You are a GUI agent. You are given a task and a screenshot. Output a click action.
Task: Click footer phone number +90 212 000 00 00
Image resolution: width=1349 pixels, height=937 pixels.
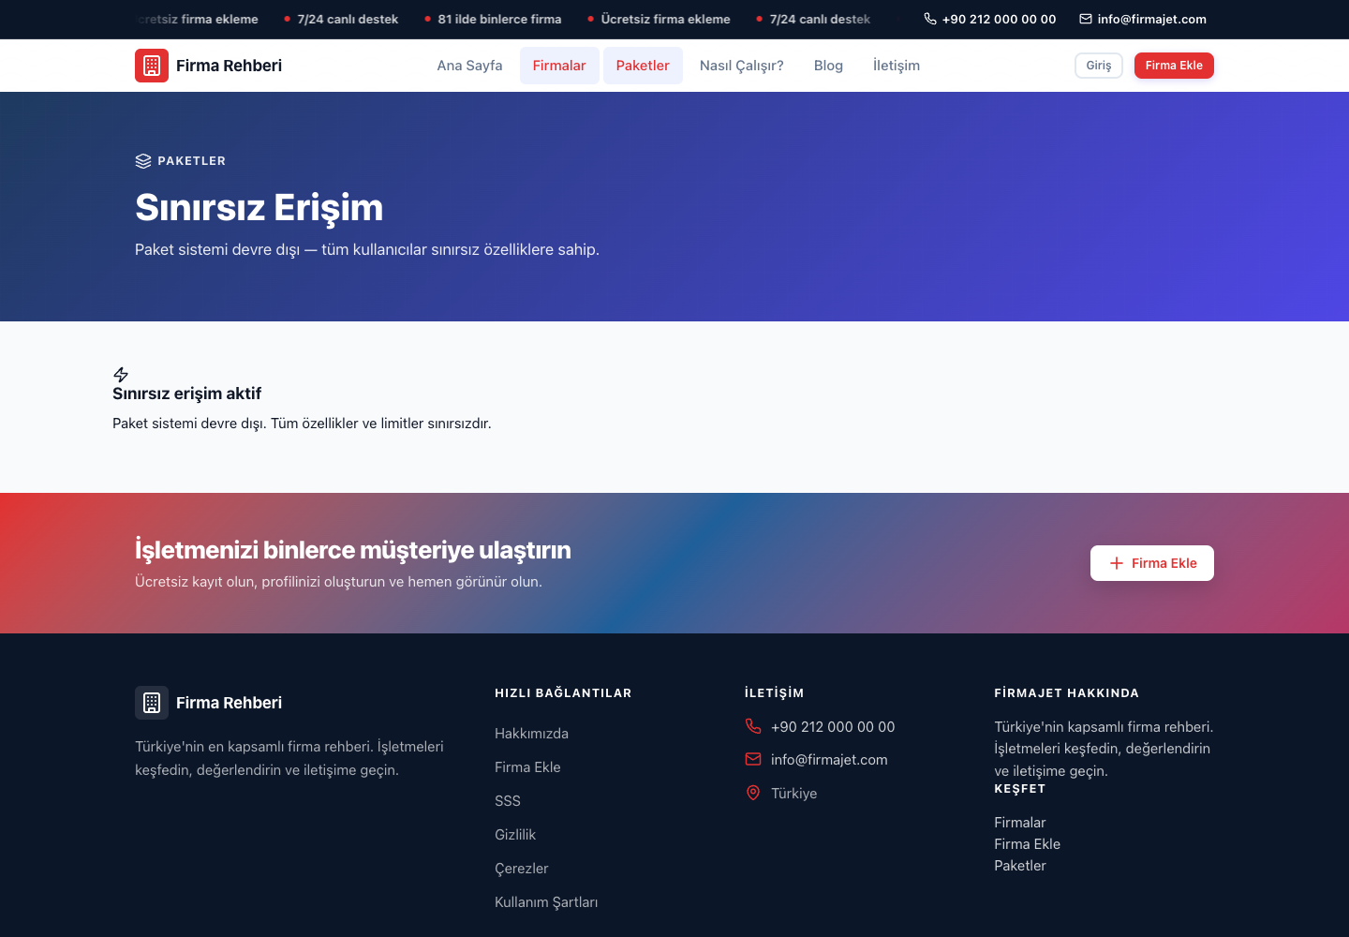(833, 727)
